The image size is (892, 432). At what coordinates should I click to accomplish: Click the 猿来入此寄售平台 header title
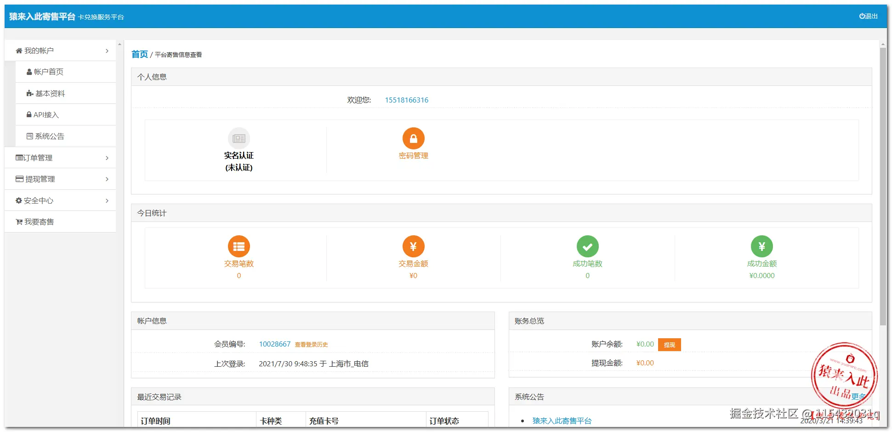(x=42, y=17)
